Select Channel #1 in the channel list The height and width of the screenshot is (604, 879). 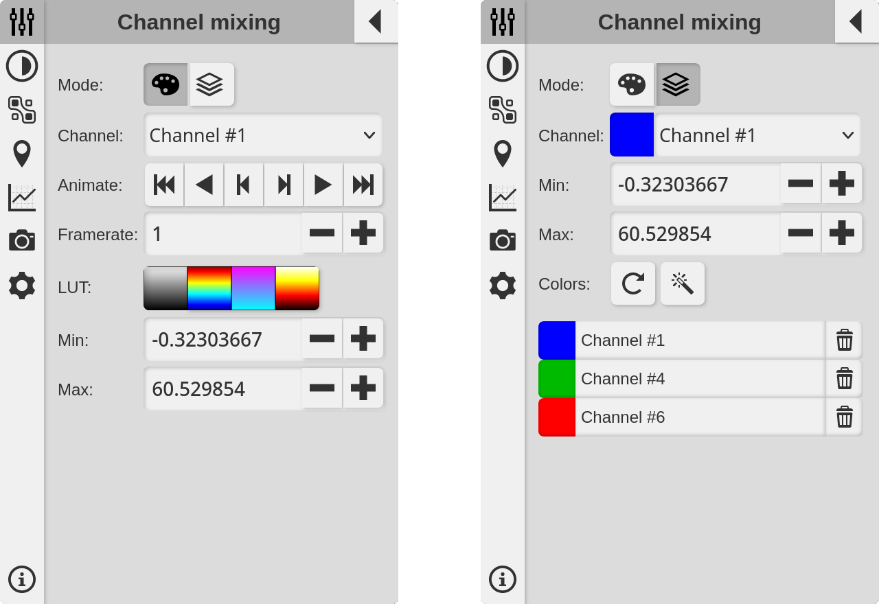[700, 340]
